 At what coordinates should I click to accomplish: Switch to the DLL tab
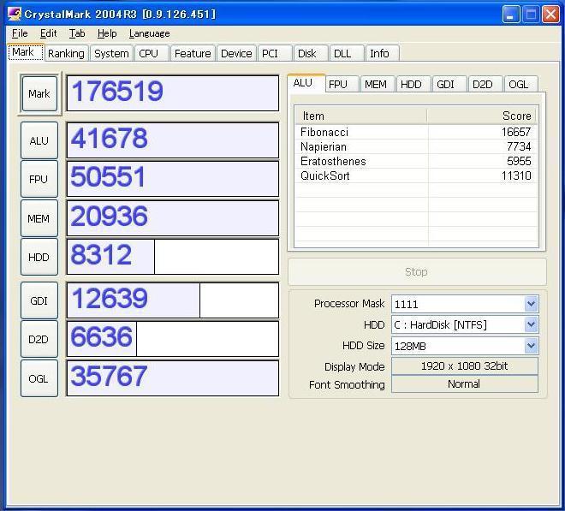pyautogui.click(x=347, y=53)
